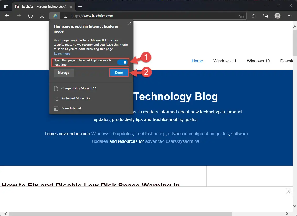
Task: Select the Windows 11 navigation menu item
Action: pos(225,61)
